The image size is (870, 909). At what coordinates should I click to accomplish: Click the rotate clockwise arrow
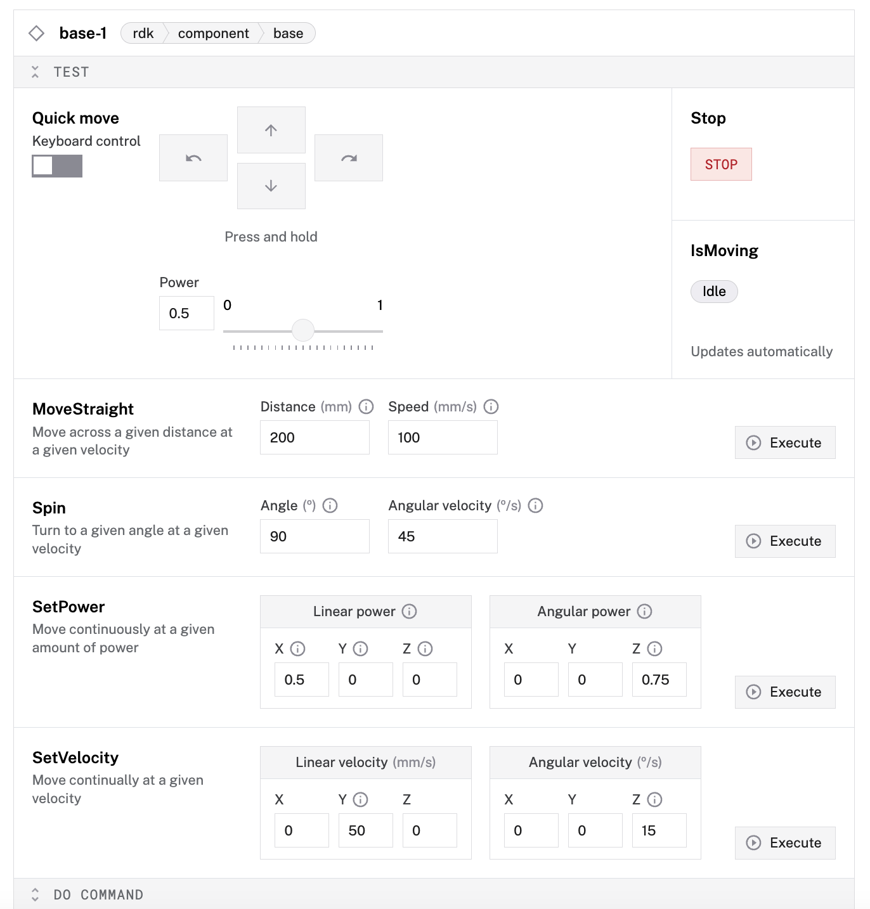click(348, 157)
